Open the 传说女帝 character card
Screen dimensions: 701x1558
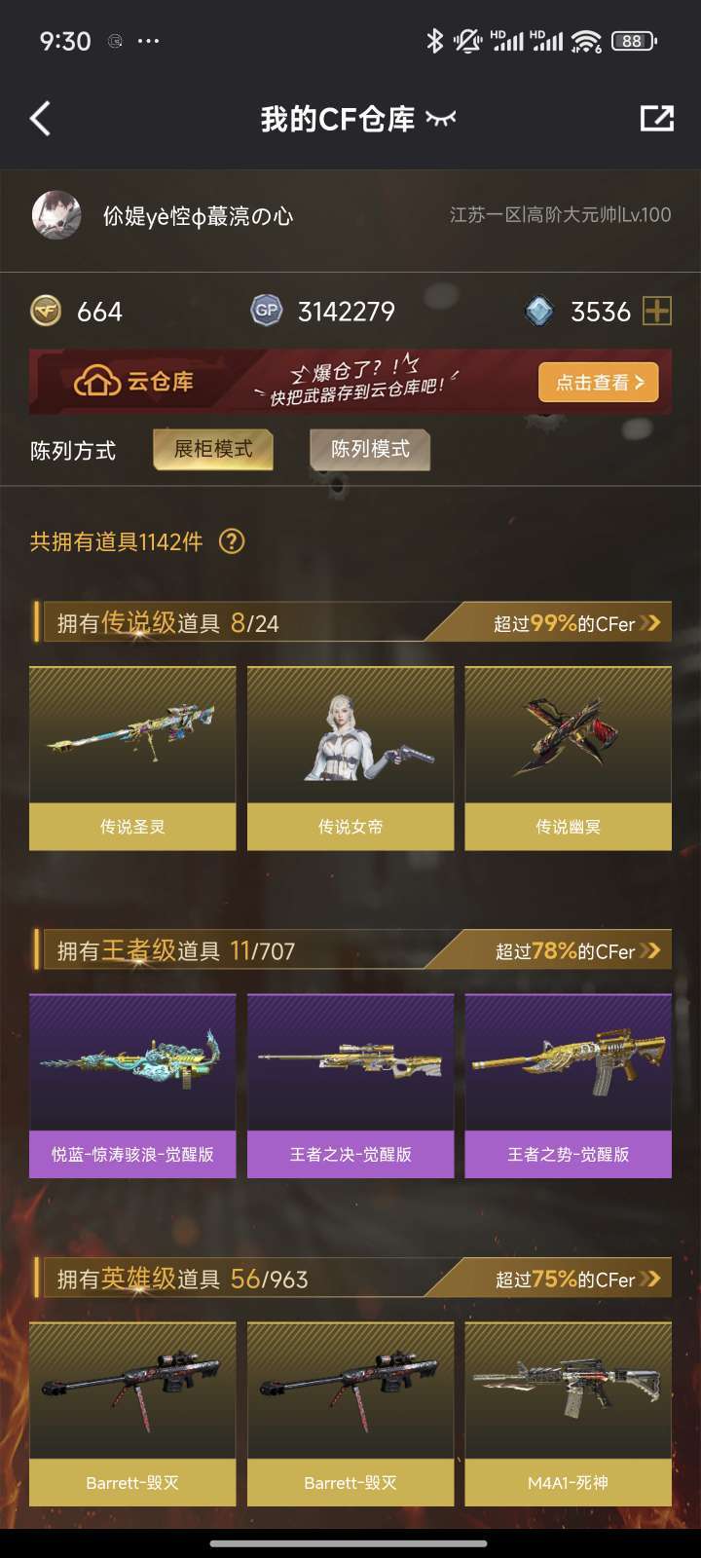350,759
